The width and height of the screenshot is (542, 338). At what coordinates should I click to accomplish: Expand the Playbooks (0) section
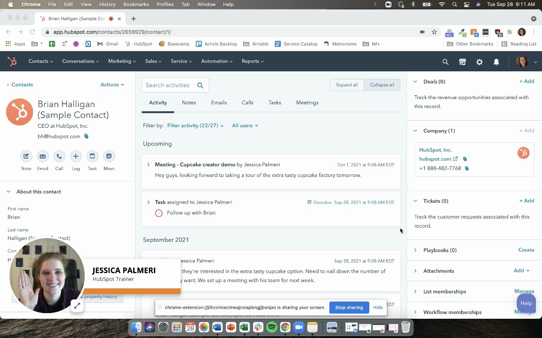tap(415, 250)
